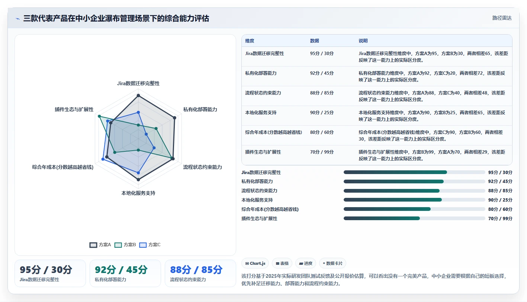
Task: Click the 说明 column header
Action: (x=363, y=41)
